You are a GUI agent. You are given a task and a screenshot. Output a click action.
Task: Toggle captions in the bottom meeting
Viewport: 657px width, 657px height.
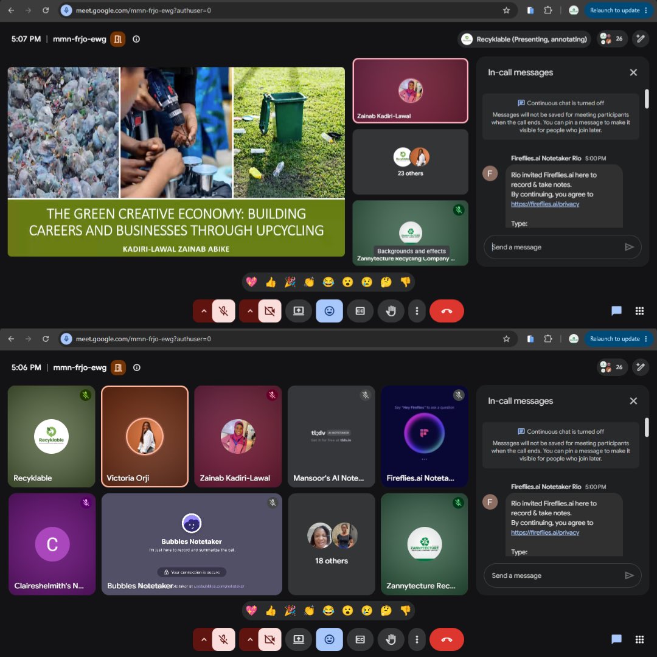click(360, 639)
